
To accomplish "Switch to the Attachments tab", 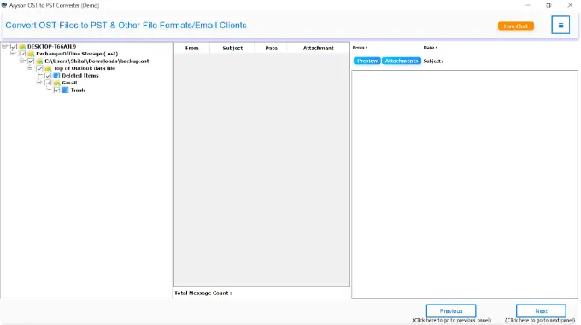I will (402, 61).
